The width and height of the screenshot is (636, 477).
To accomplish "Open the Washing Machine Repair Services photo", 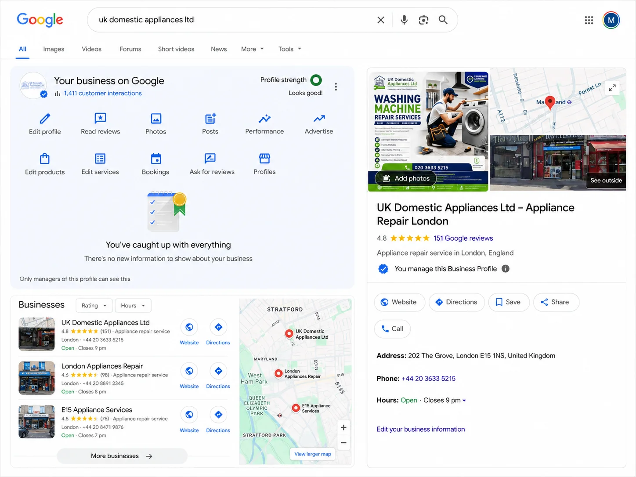I will pos(428,131).
